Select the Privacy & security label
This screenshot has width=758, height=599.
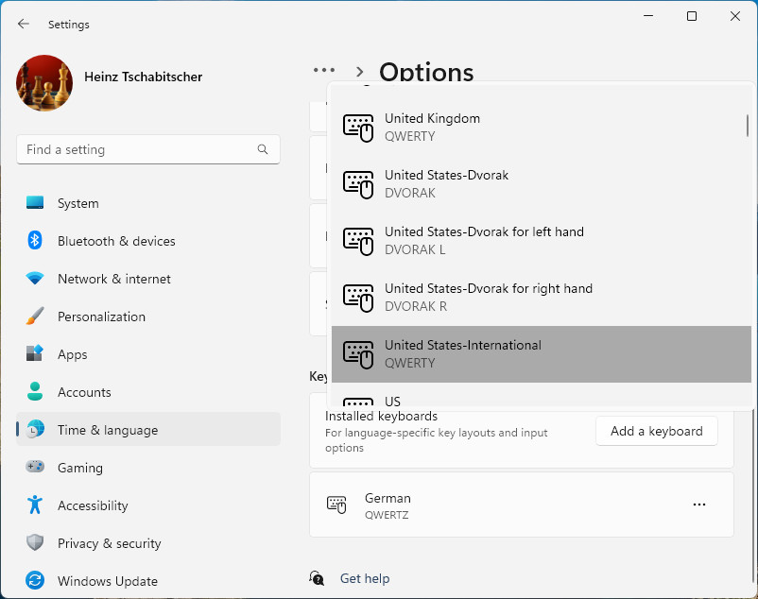110,543
